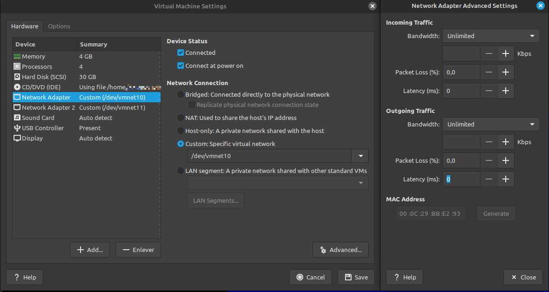Toggle Connect at power on
This screenshot has height=292, width=549.
181,66
